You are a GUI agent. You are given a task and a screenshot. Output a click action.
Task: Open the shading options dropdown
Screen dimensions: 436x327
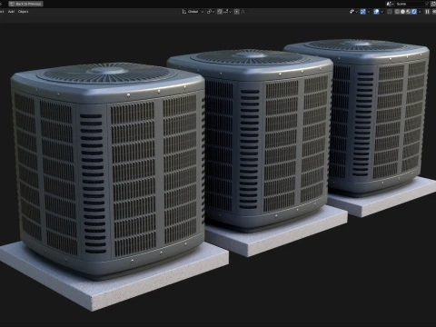tap(420, 12)
